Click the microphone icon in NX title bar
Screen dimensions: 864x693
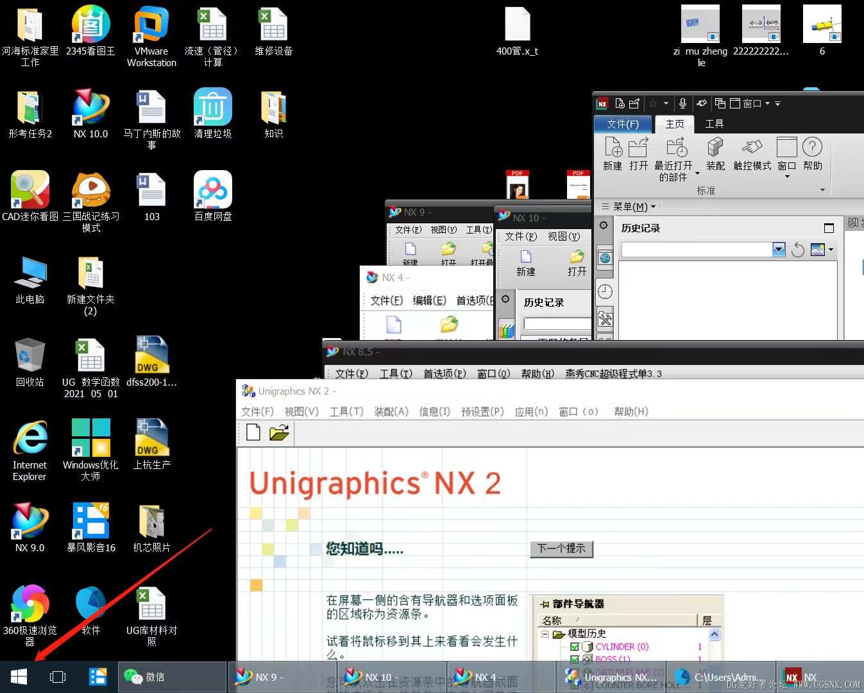coord(683,103)
